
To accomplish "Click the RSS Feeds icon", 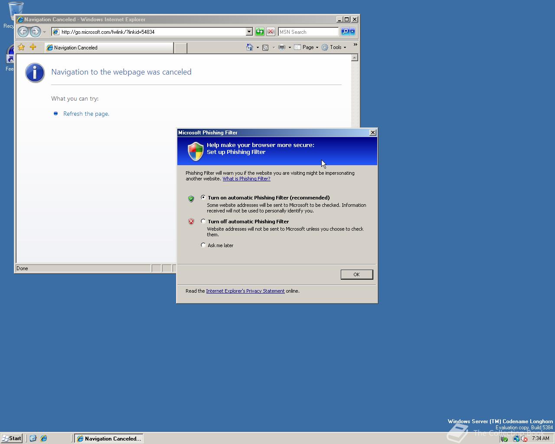I will pyautogui.click(x=265, y=47).
